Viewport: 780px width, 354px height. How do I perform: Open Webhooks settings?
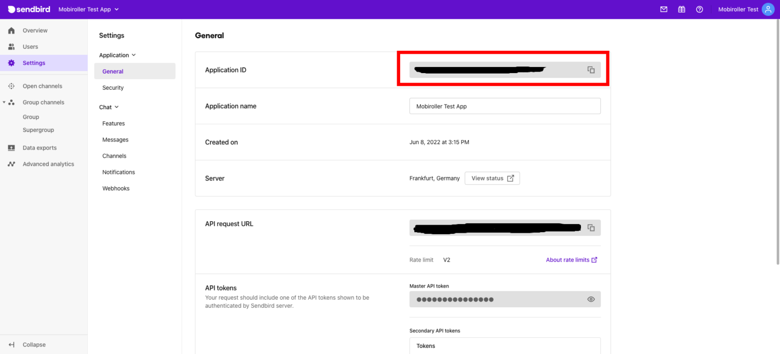click(116, 188)
